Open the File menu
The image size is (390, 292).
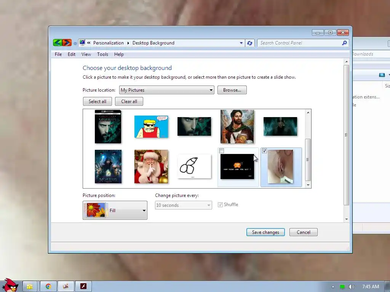click(x=58, y=54)
